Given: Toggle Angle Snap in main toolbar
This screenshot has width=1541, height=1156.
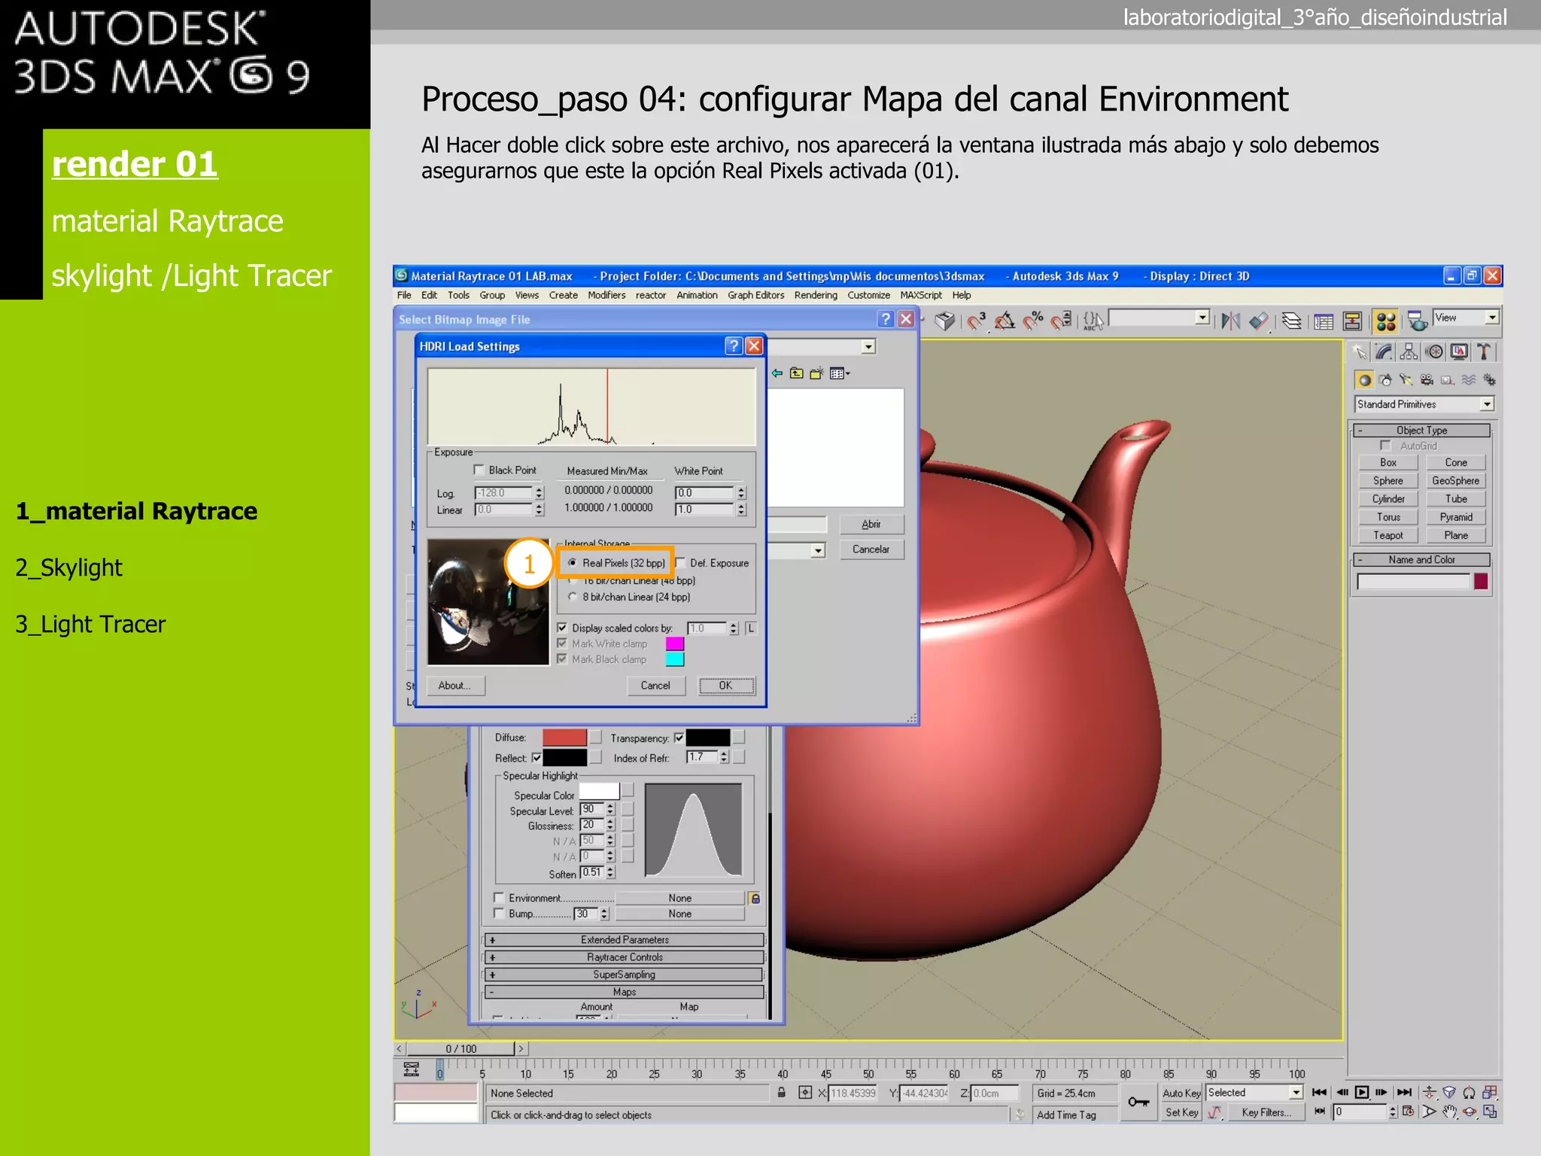Looking at the screenshot, I should tap(1005, 321).
